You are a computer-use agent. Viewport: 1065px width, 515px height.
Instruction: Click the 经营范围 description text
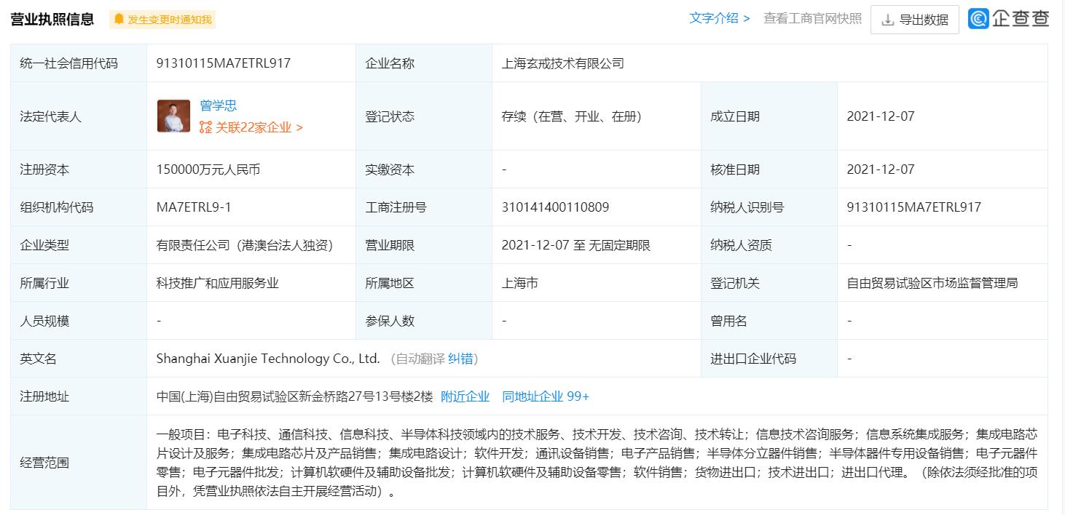(x=597, y=463)
